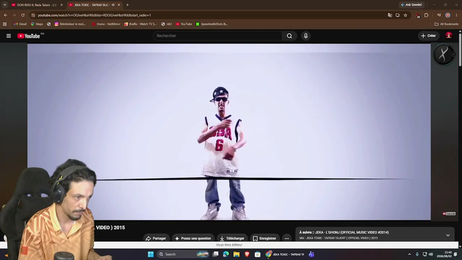Open File Explorer from the taskbar

coord(236,254)
